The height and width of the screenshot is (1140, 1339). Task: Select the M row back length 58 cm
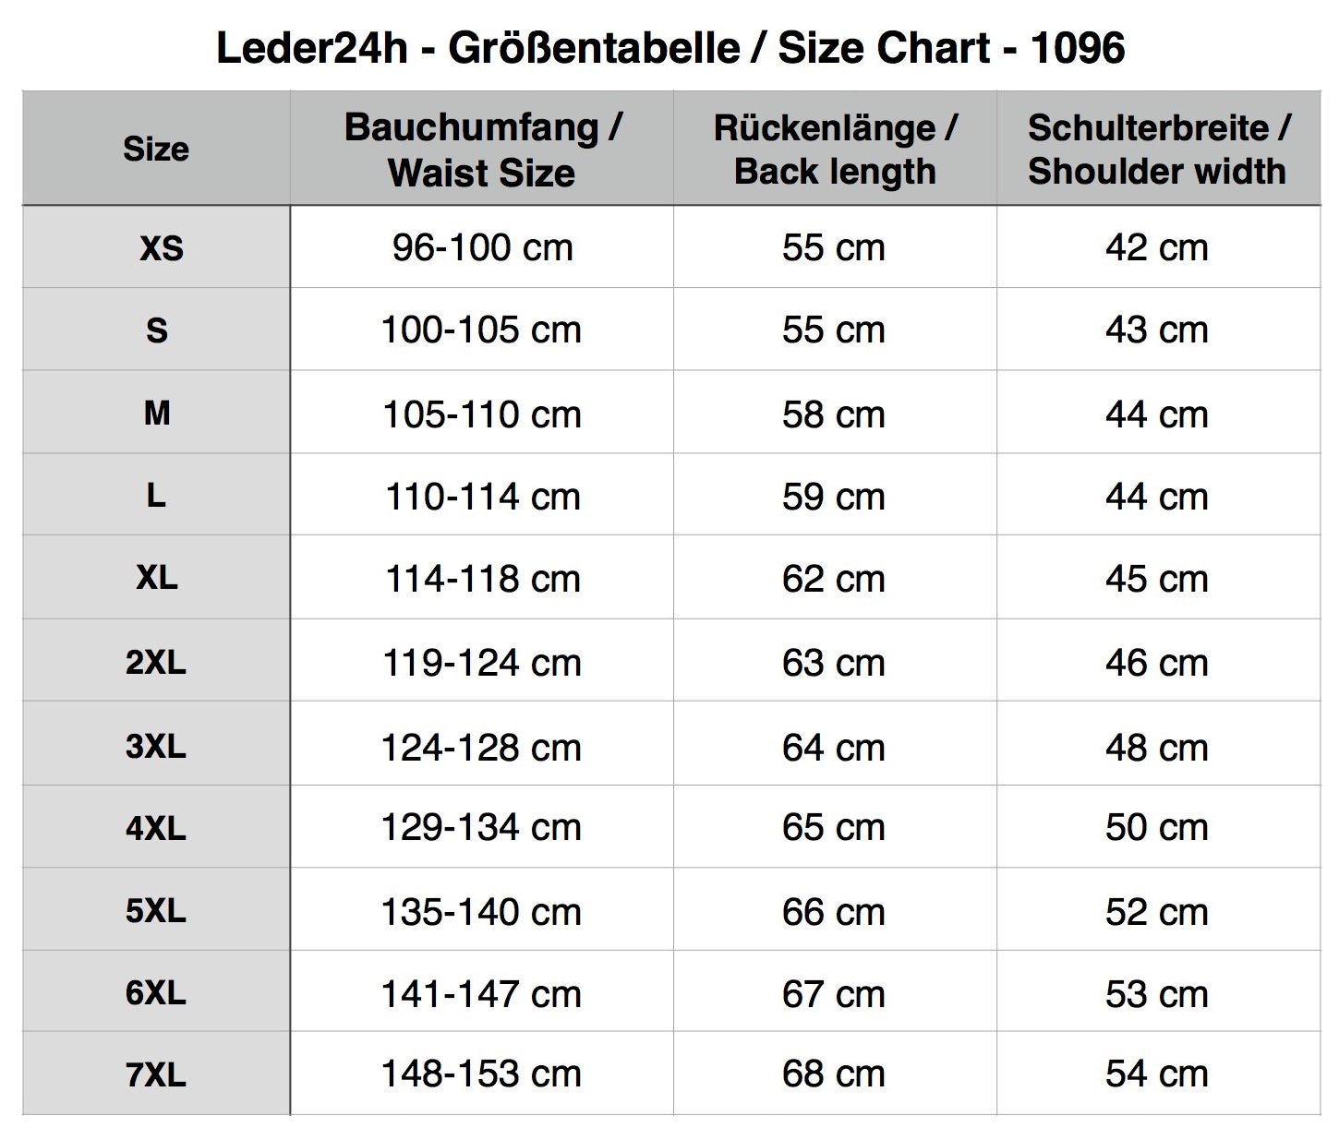point(833,414)
